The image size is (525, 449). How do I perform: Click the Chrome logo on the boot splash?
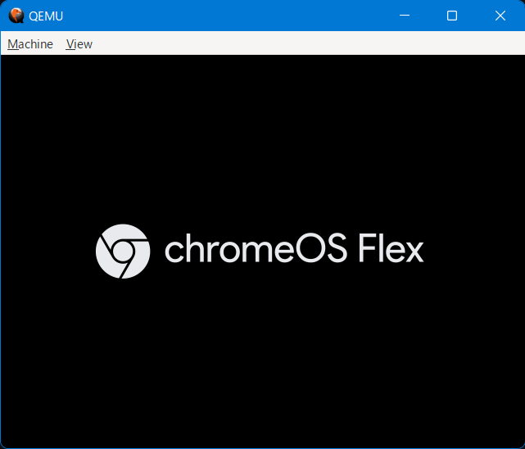(123, 251)
